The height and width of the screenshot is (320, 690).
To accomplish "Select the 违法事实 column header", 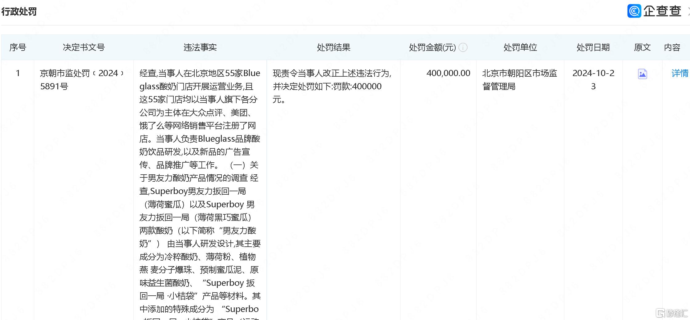I will point(200,47).
